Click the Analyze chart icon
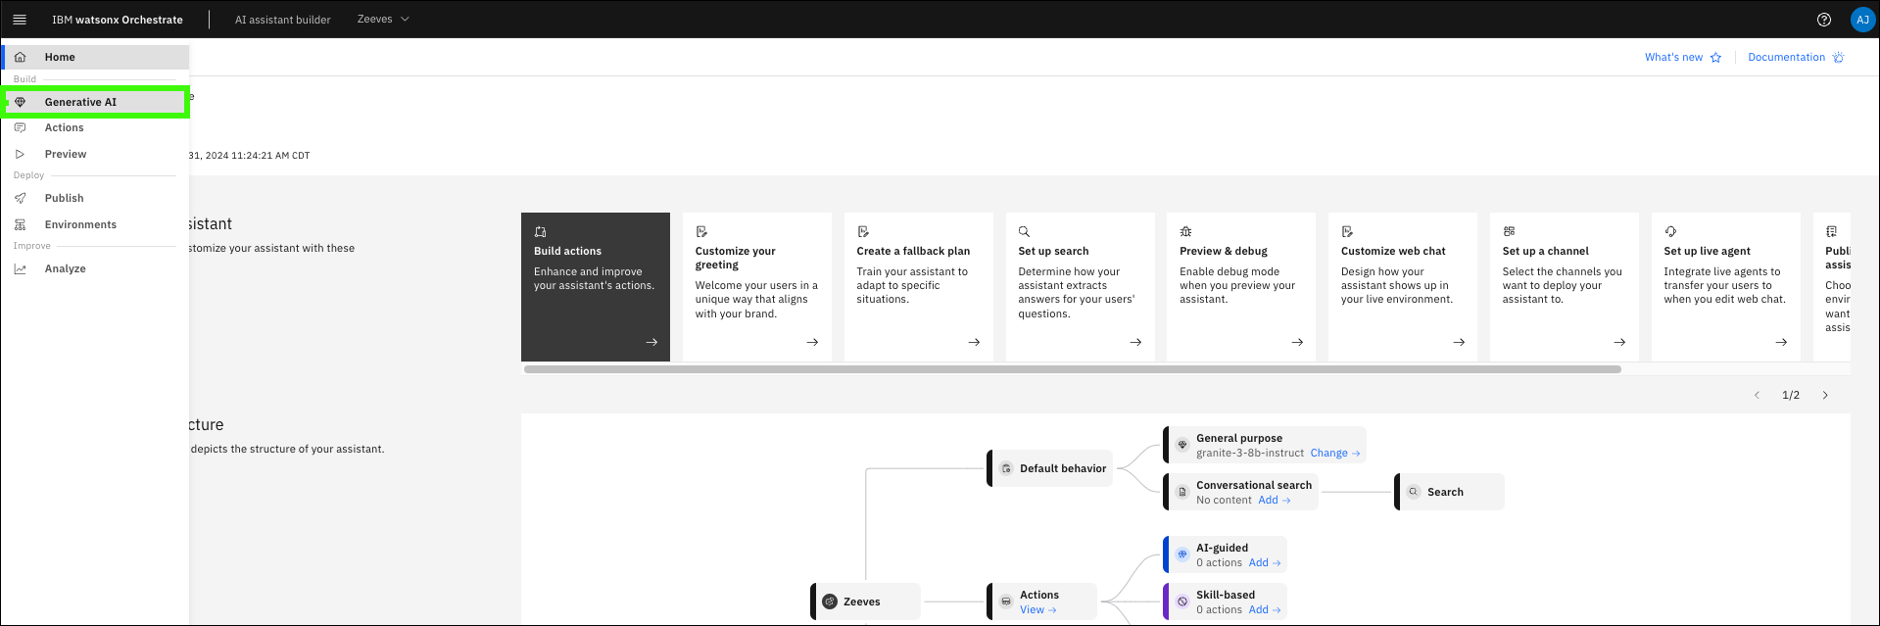This screenshot has width=1880, height=626. click(x=21, y=268)
